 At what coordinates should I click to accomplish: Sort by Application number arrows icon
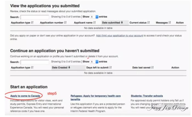65,23
